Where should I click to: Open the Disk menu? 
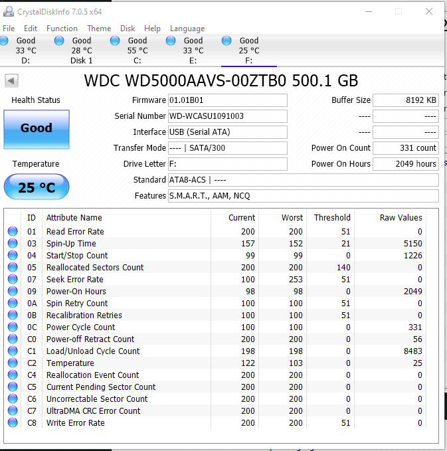coord(128,29)
